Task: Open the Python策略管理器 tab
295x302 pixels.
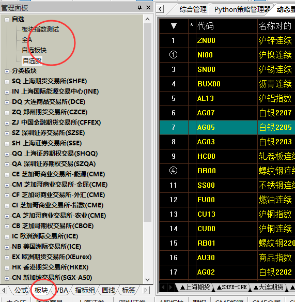Action: (242, 9)
